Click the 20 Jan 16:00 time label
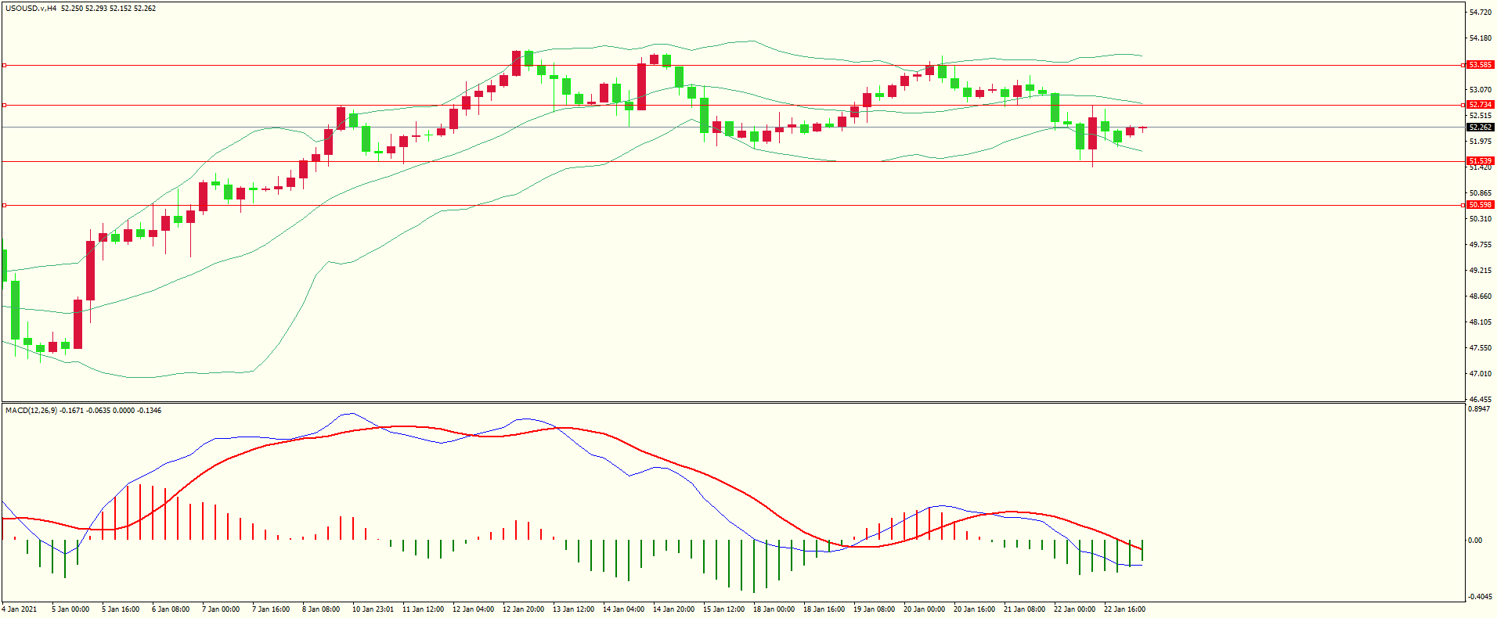 point(974,609)
